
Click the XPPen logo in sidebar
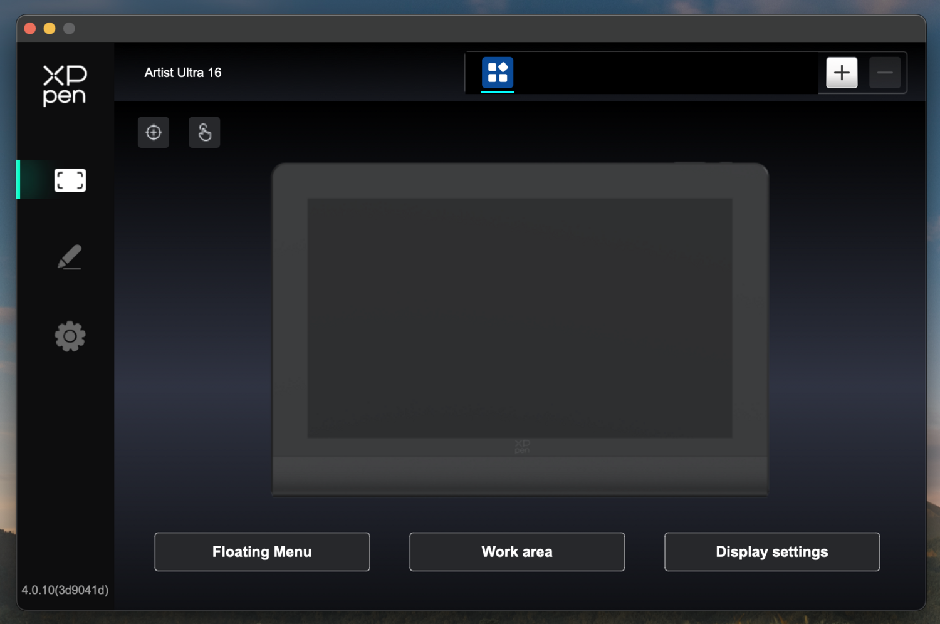(x=65, y=85)
